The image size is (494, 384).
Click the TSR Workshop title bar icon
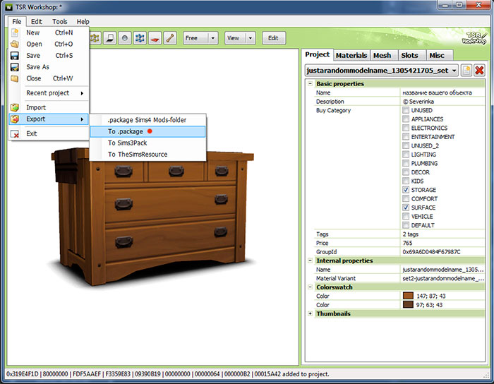9,6
